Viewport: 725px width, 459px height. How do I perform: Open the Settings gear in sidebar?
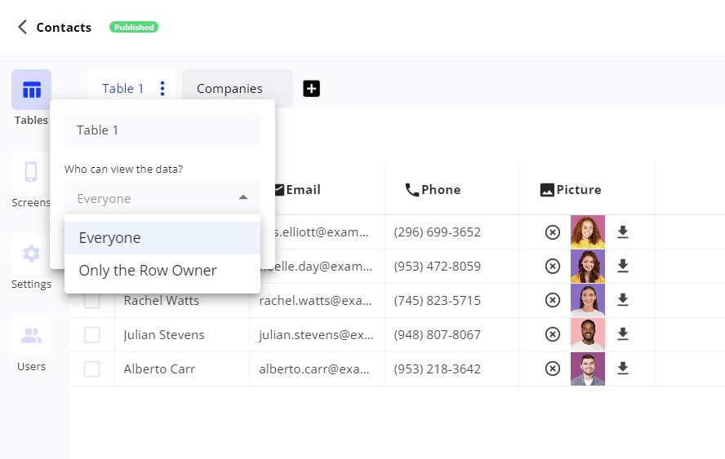point(31,254)
